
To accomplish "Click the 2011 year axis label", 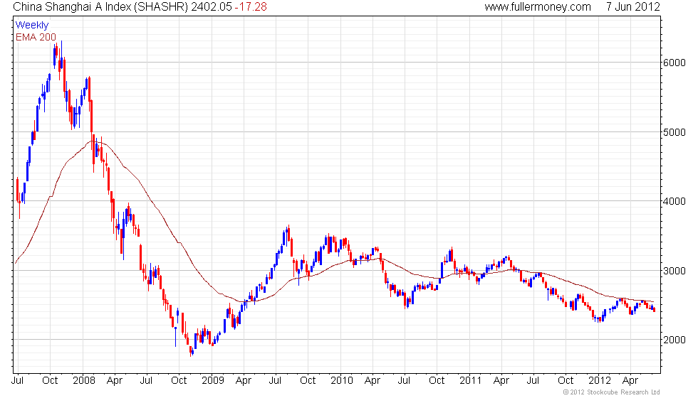I will pyautogui.click(x=471, y=380).
